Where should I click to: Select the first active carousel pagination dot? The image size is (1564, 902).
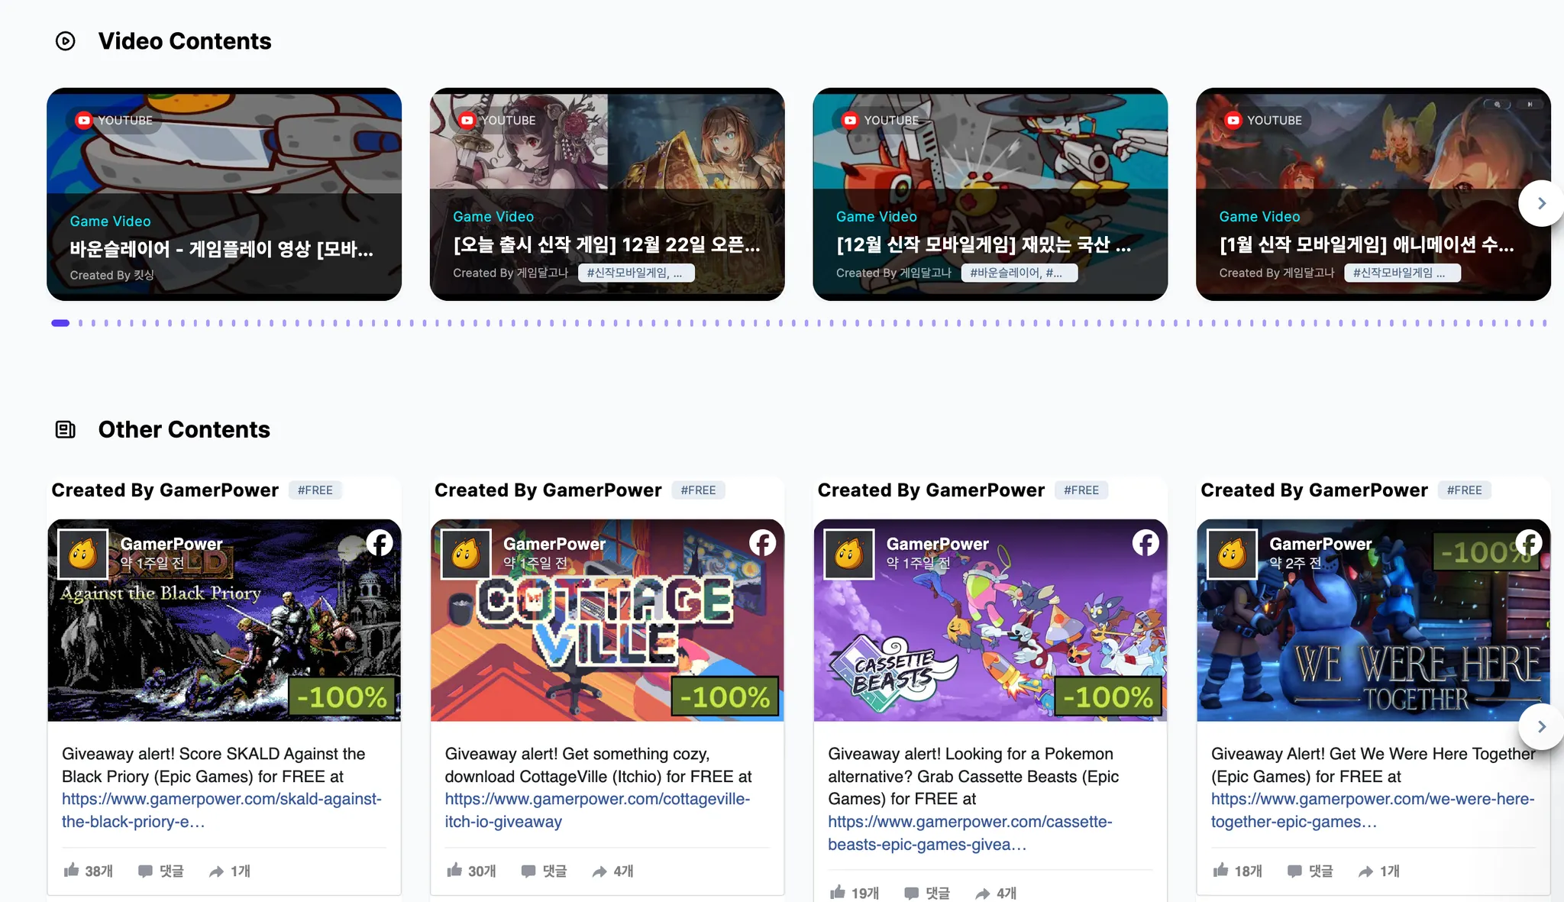tap(60, 323)
